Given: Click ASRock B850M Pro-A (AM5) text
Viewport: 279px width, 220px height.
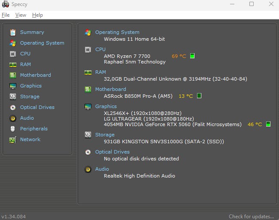Looking at the screenshot, I should pyautogui.click(x=138, y=96).
